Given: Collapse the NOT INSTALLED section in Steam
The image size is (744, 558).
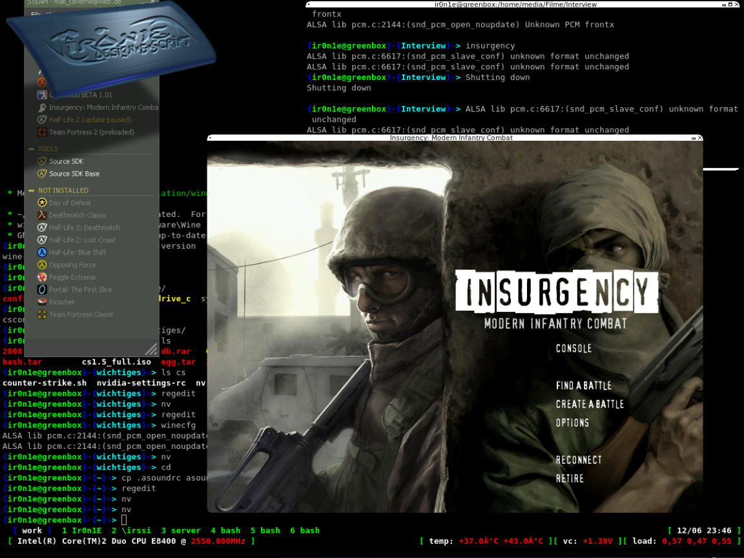Looking at the screenshot, I should (31, 191).
